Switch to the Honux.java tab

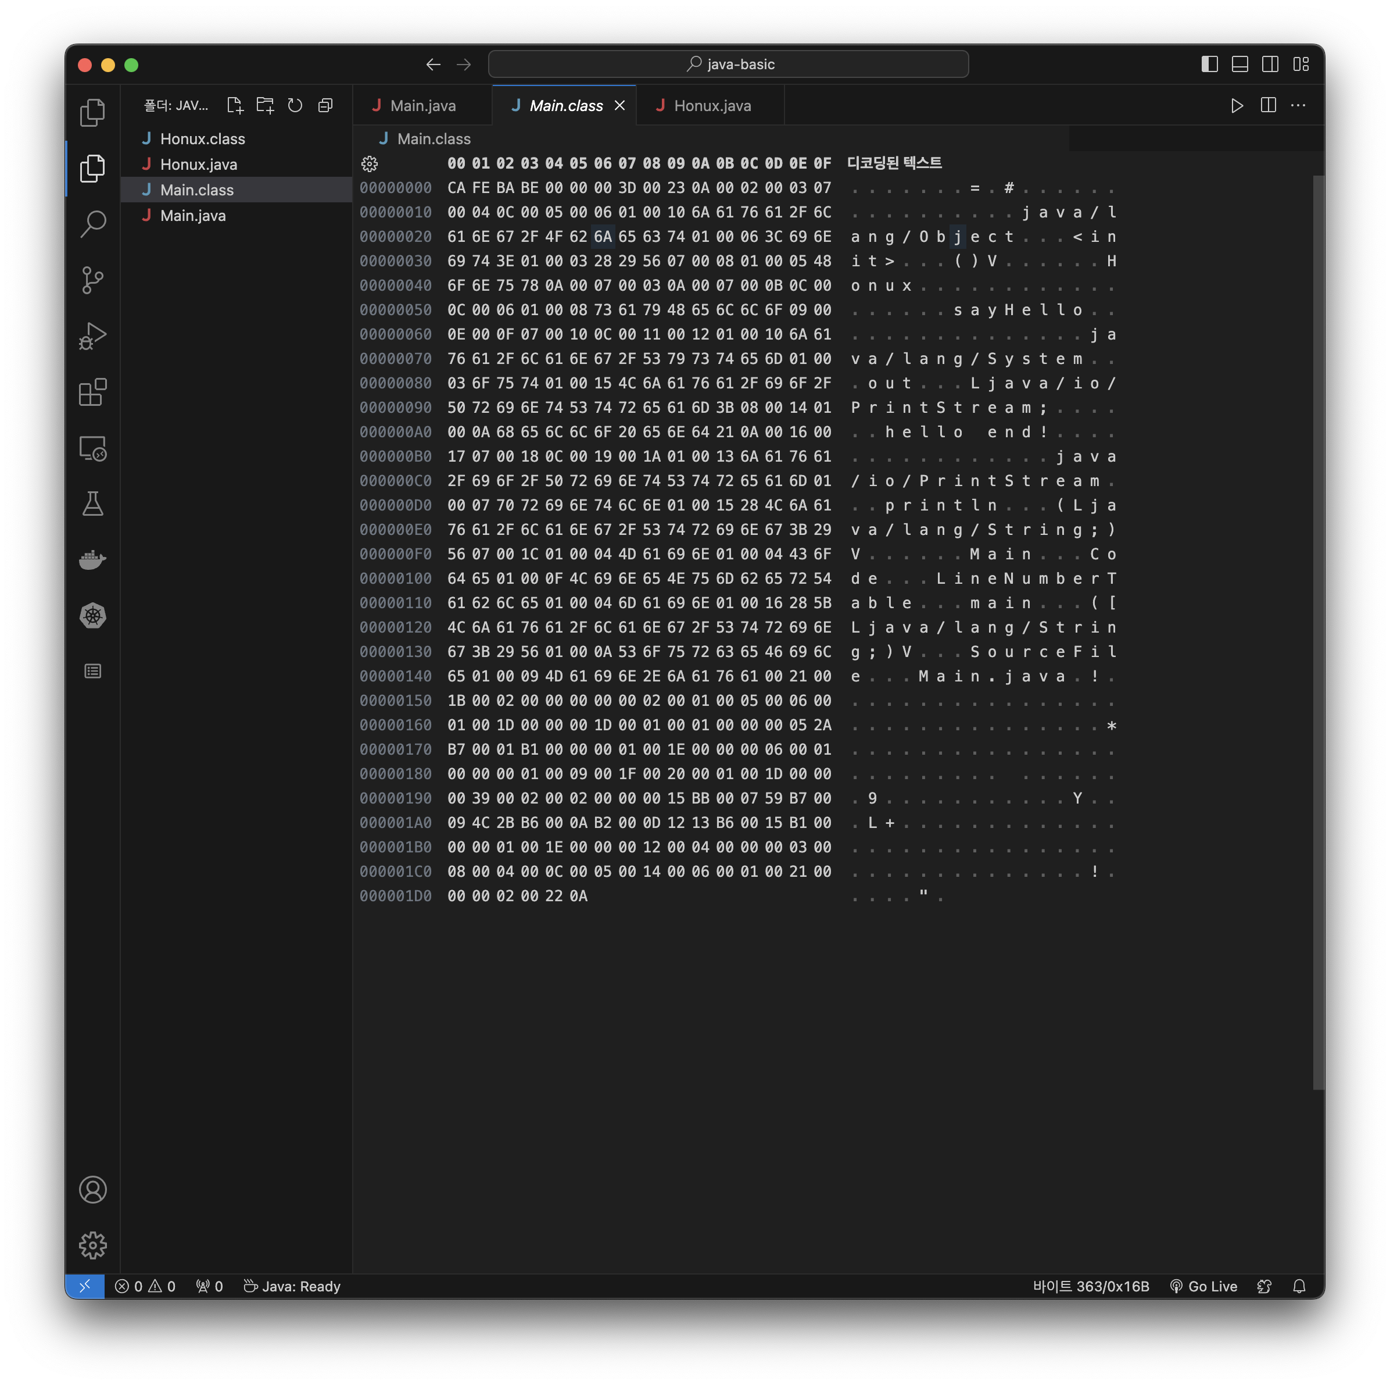(x=711, y=106)
